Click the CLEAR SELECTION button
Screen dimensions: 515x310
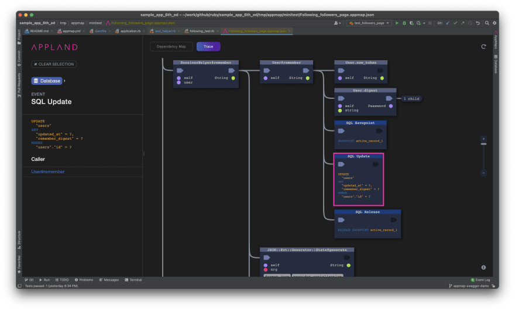54,64
